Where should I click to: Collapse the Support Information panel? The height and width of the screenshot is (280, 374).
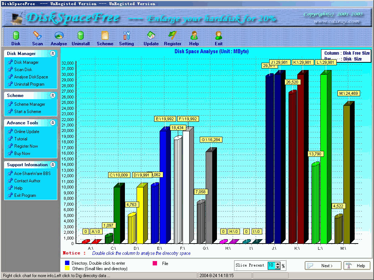coord(53,164)
